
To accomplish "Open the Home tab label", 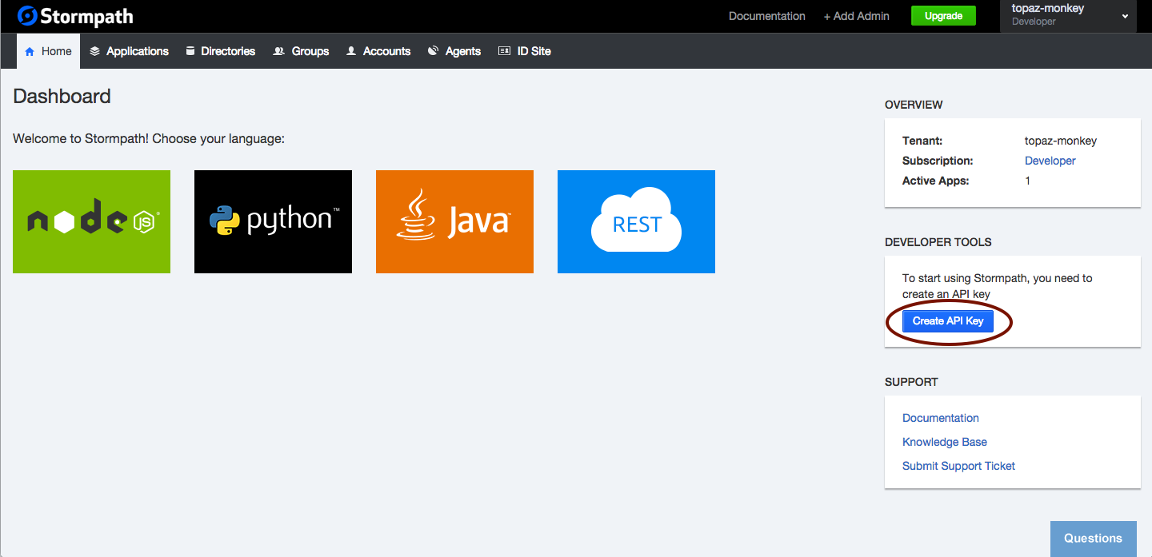I will 57,51.
